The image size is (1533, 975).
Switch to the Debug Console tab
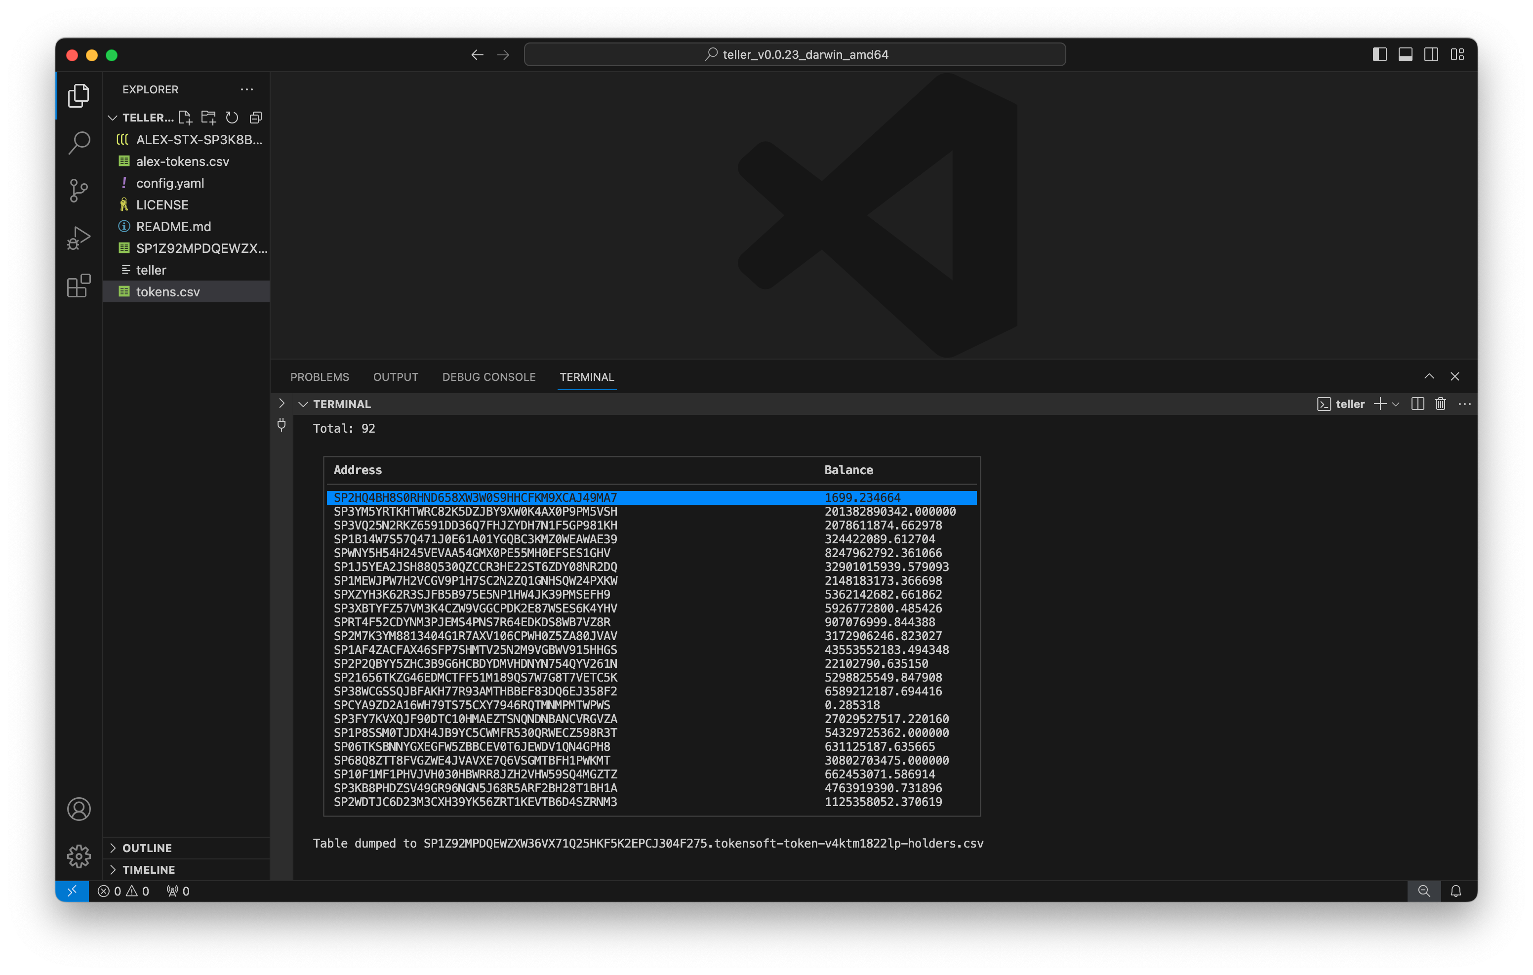point(489,377)
